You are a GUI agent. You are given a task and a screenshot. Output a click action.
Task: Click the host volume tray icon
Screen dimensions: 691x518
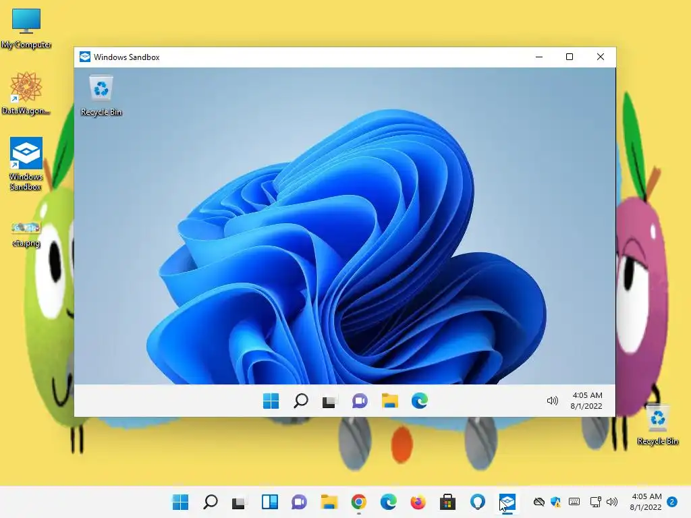(x=612, y=502)
